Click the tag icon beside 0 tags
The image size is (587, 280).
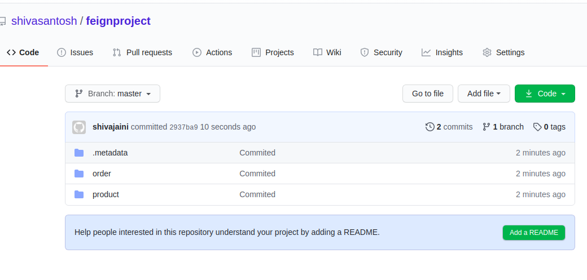pos(537,127)
